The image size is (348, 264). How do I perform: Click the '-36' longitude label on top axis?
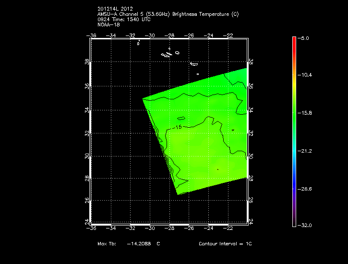(x=93, y=35)
